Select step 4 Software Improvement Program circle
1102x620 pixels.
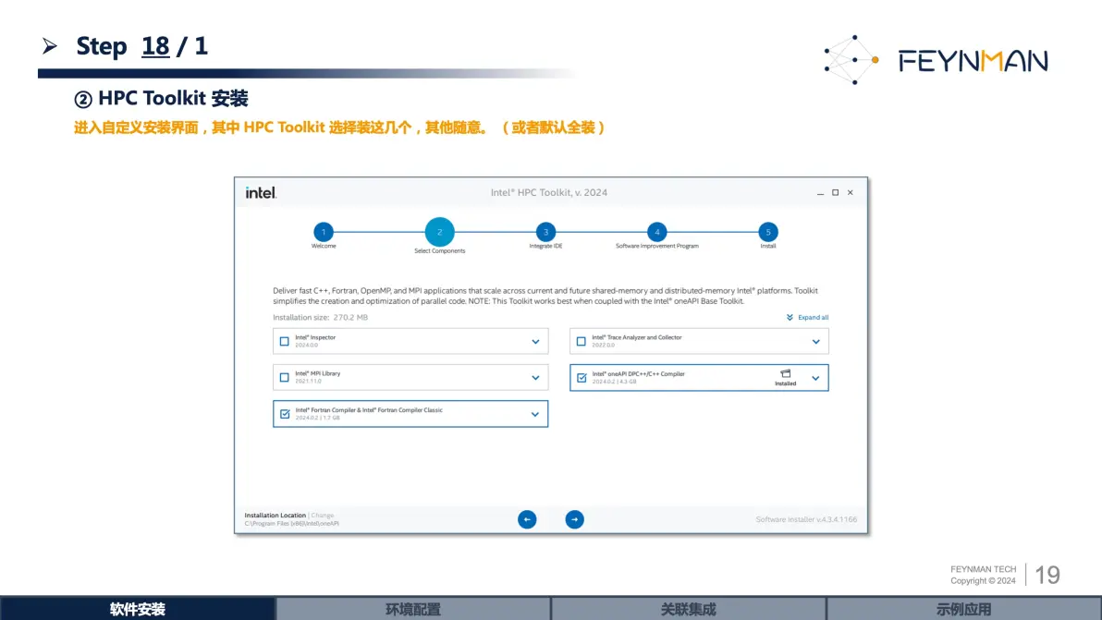(657, 232)
